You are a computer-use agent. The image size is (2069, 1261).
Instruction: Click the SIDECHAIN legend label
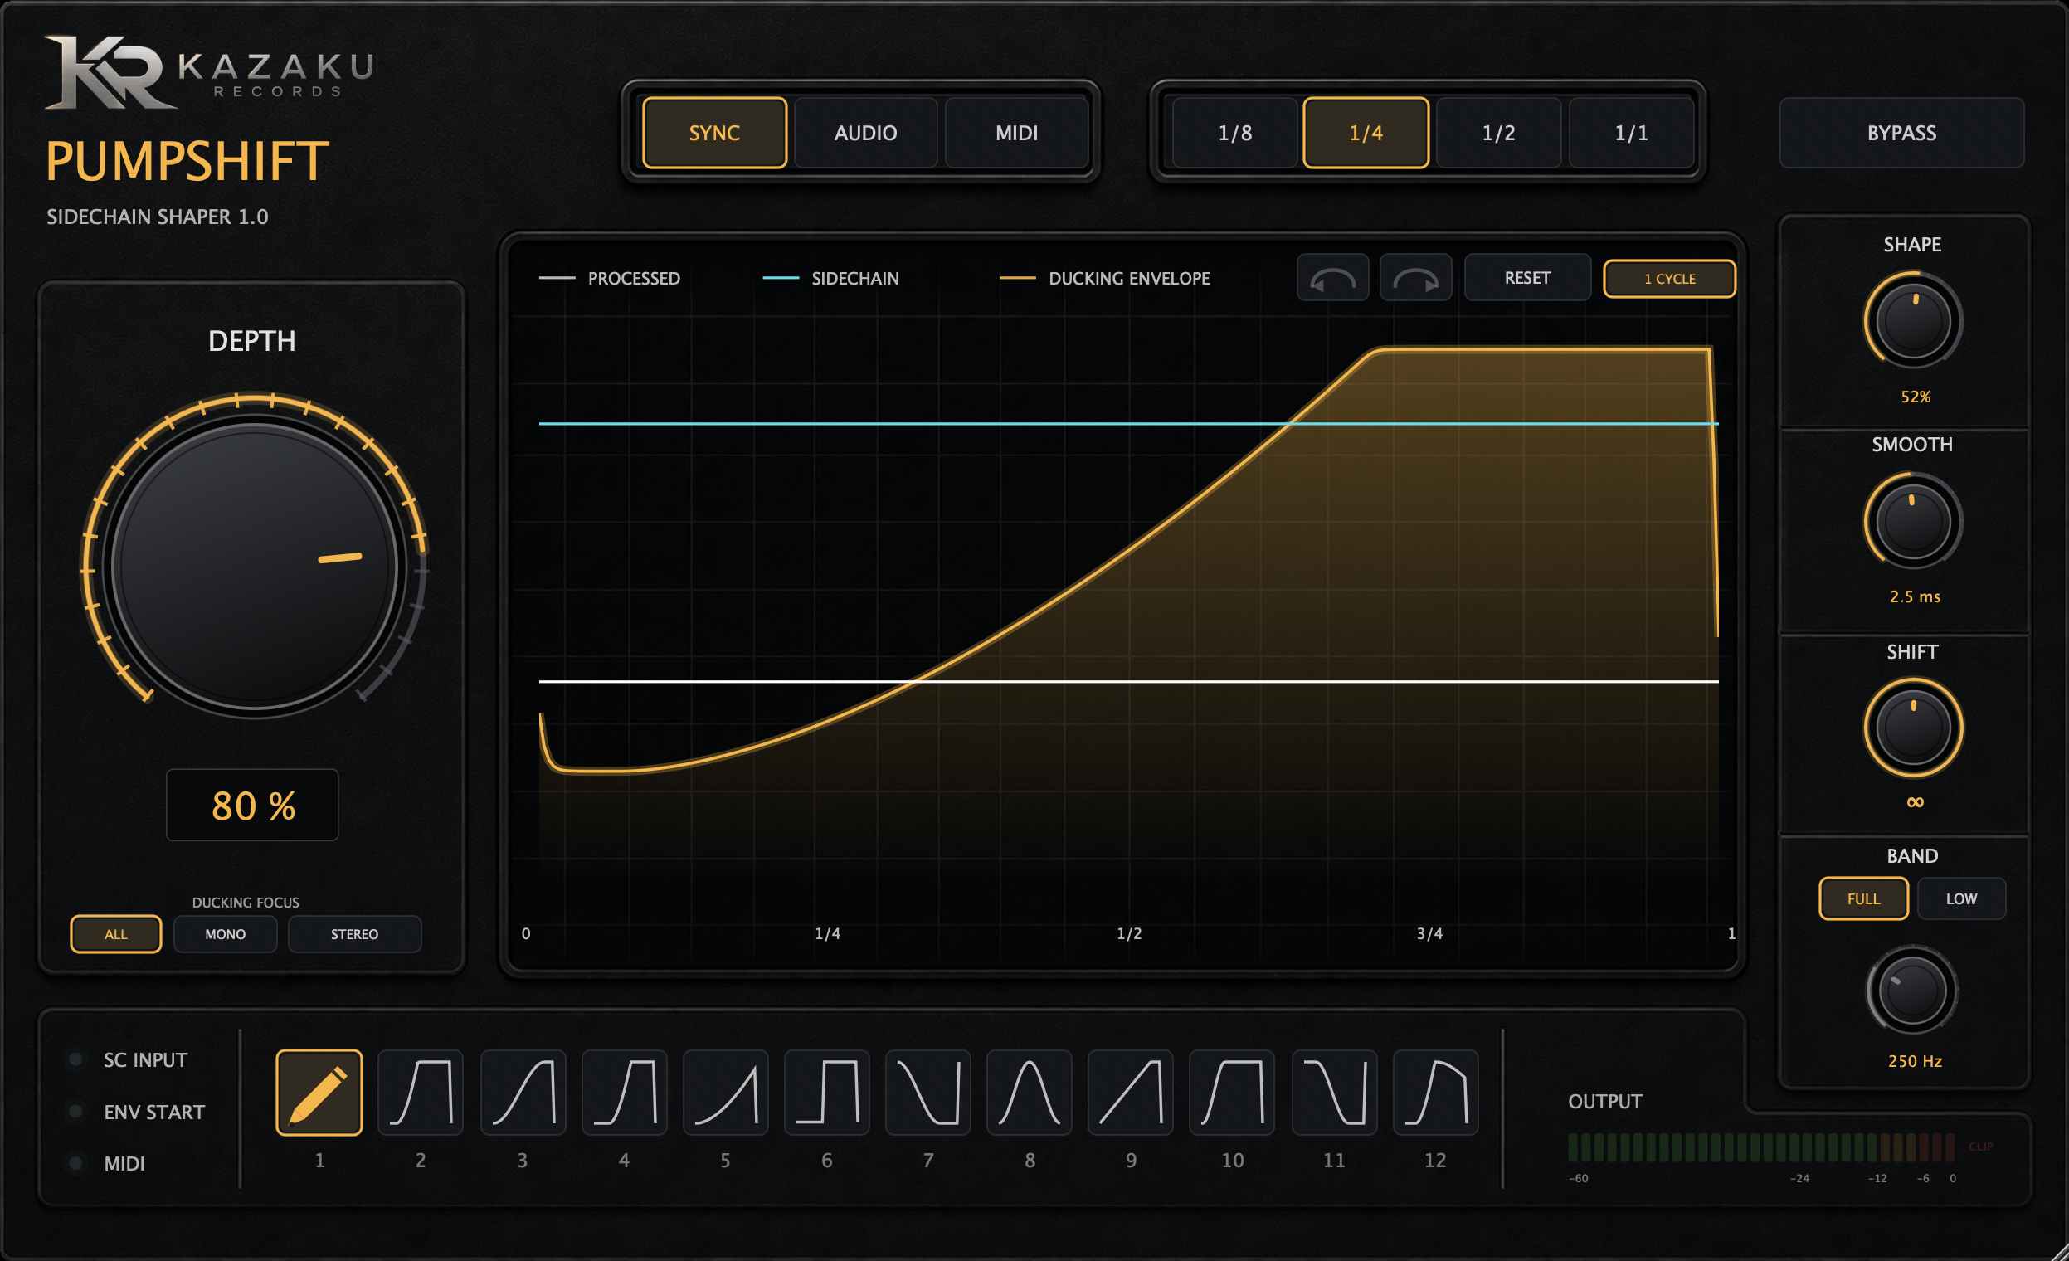pos(854,278)
